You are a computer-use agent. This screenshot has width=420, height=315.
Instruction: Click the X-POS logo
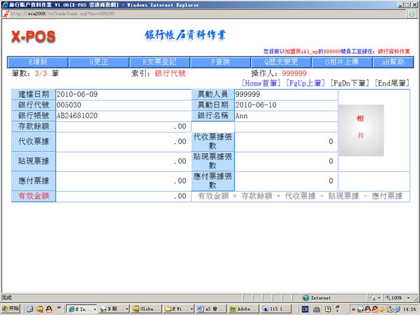point(34,37)
